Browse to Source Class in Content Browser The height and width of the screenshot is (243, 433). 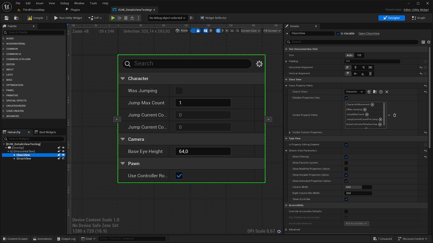point(375,92)
